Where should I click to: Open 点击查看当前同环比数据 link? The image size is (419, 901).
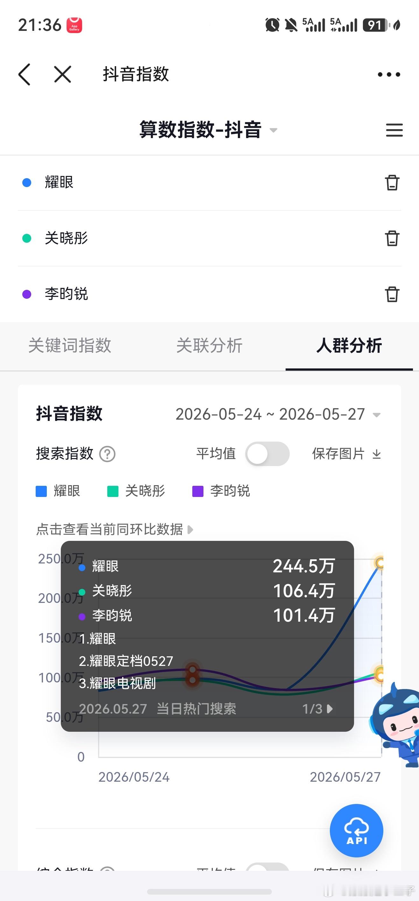(x=115, y=529)
